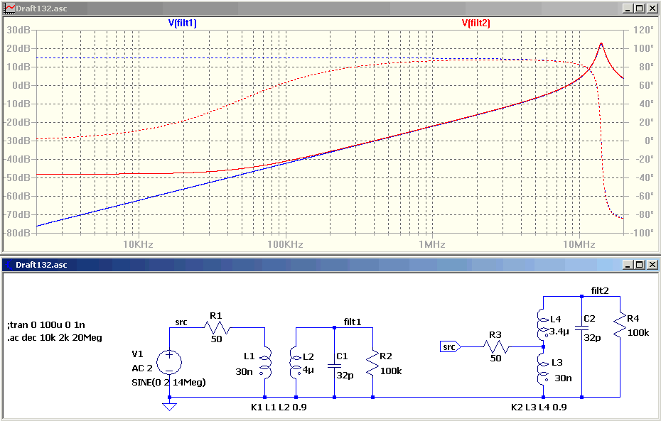Click the 120° phase axis label
Screen dimensions: 661x421
tap(643, 30)
